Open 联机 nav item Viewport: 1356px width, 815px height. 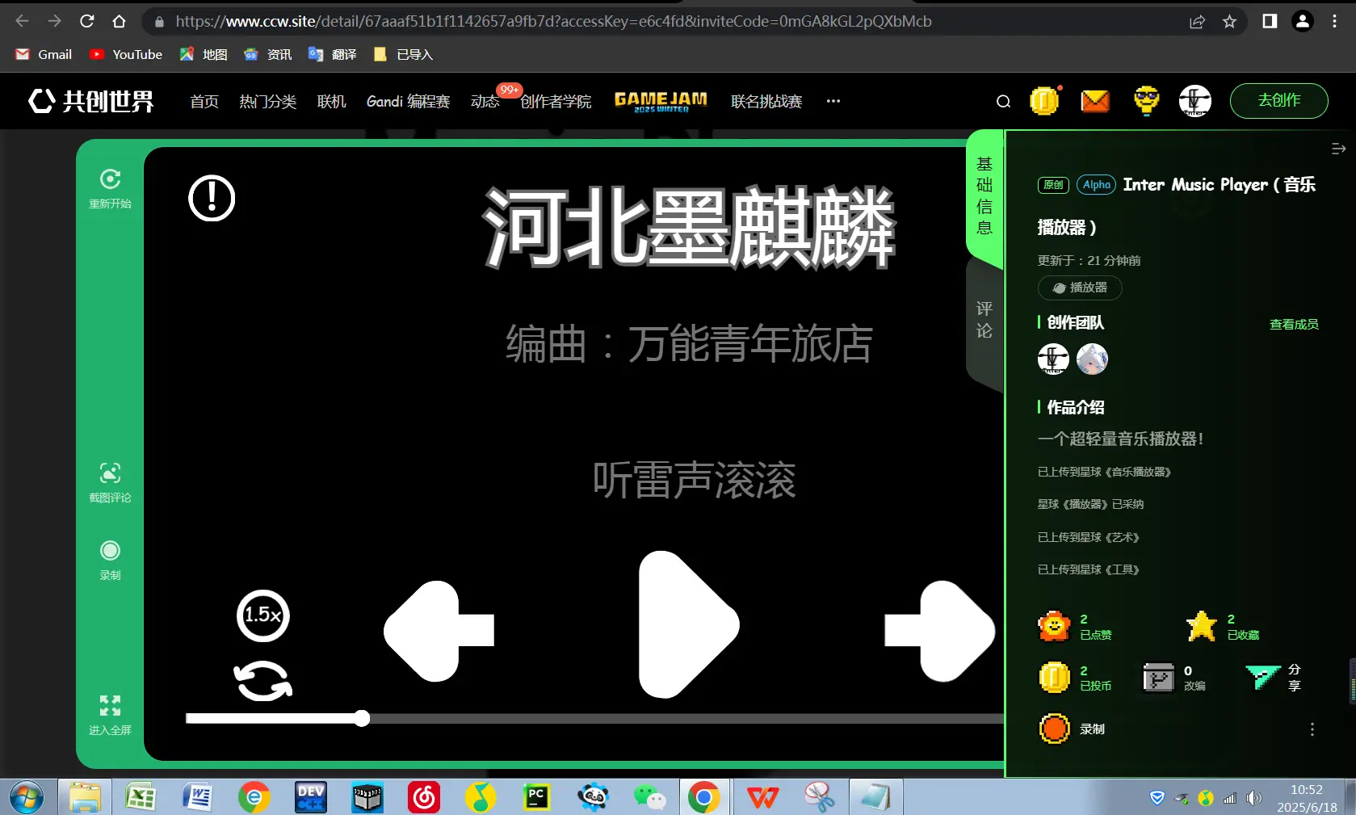(332, 101)
